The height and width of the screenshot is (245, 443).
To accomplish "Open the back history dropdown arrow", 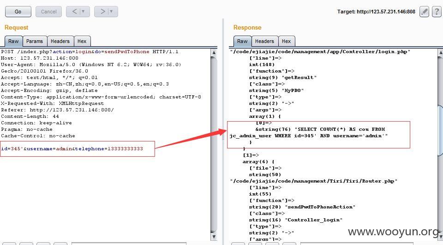I will (x=83, y=12).
